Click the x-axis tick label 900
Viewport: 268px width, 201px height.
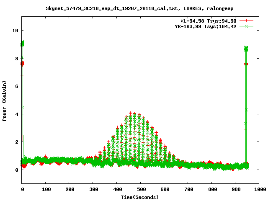point(236,189)
